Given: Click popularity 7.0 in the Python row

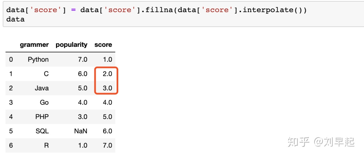Looking at the screenshot, I should click(x=83, y=60).
